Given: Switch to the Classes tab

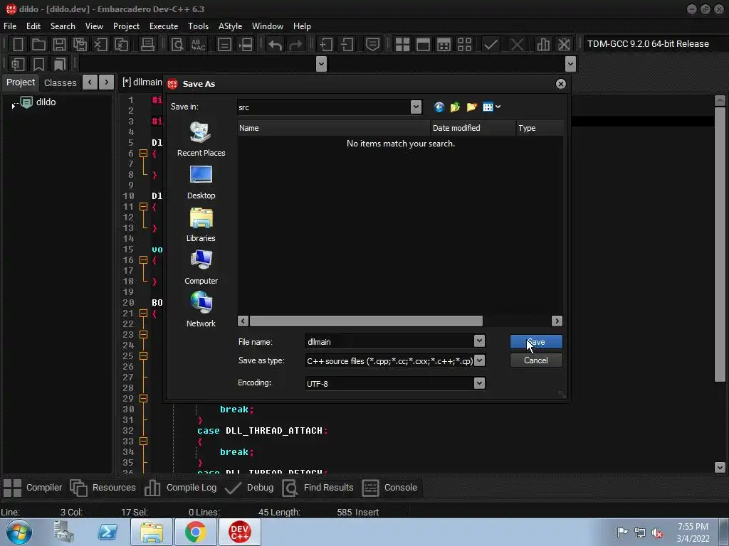Looking at the screenshot, I should click(60, 82).
